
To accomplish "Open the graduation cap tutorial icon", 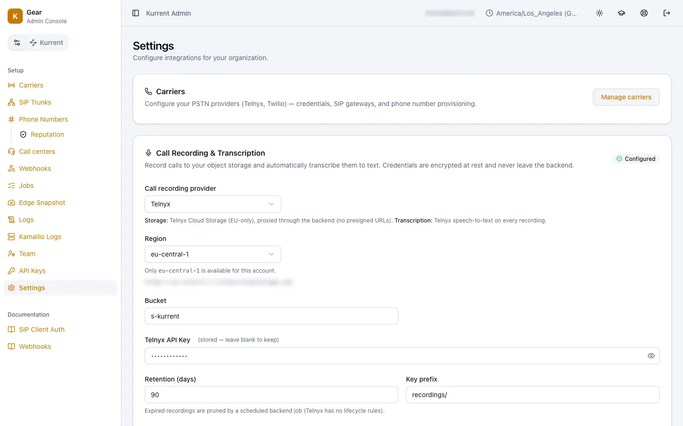I will pyautogui.click(x=621, y=13).
